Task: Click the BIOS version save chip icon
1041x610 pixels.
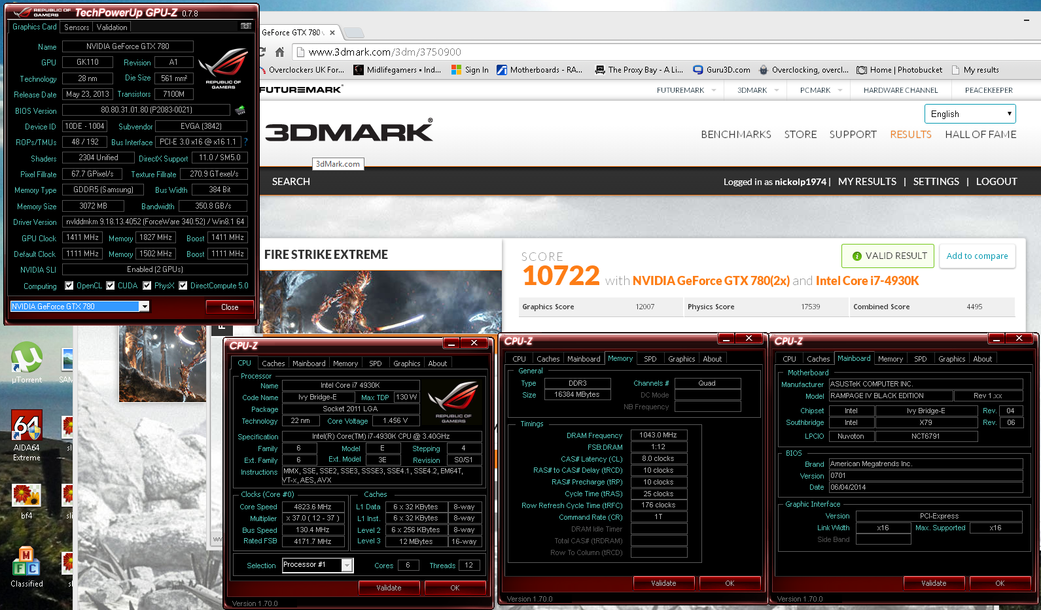Action: pyautogui.click(x=240, y=110)
